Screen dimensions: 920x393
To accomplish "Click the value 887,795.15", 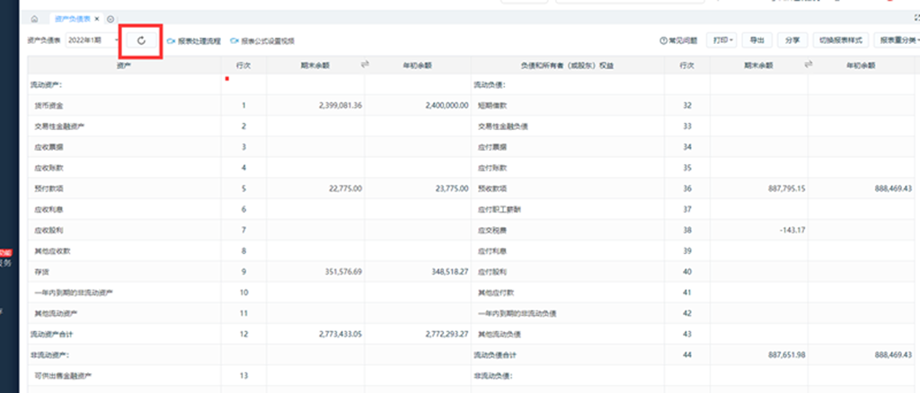I will (787, 188).
